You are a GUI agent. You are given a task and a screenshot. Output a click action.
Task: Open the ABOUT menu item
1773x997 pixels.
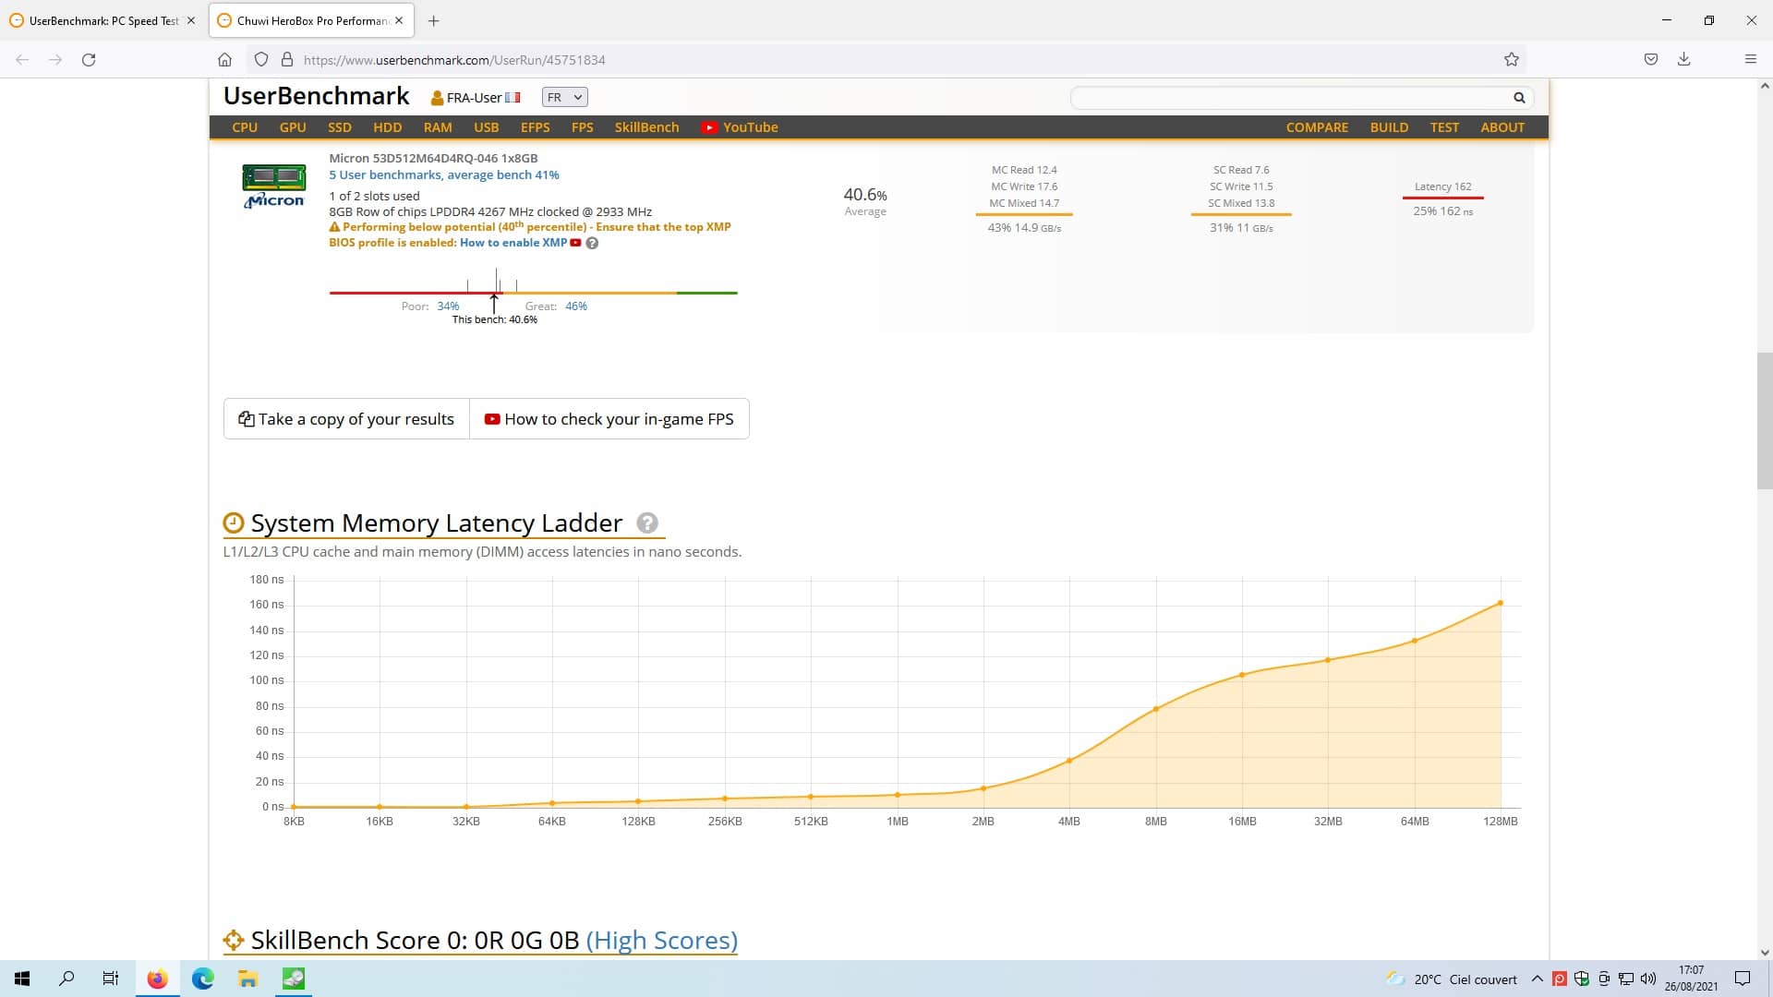tap(1502, 127)
